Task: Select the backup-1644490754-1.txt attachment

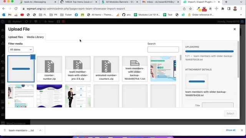Action: point(135,69)
